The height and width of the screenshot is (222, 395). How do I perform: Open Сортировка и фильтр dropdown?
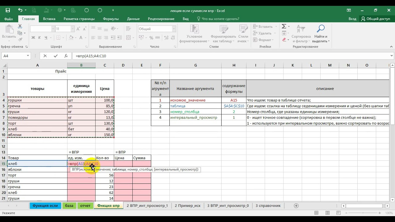point(301,34)
